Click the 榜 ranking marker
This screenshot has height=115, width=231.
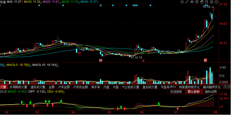pos(205,60)
